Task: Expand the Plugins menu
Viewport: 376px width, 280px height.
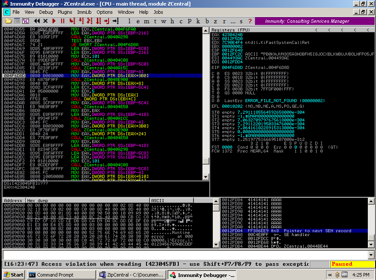Action: click(x=65, y=12)
